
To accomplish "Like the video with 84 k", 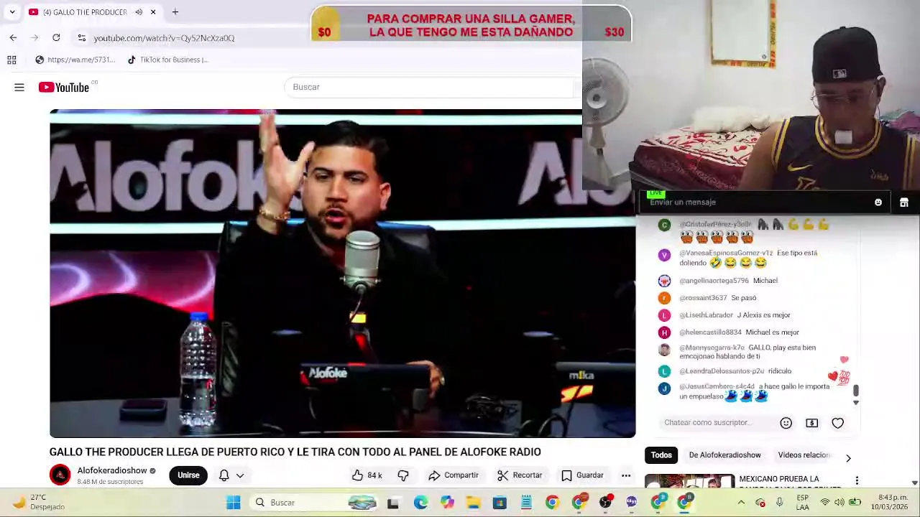I will coord(367,475).
